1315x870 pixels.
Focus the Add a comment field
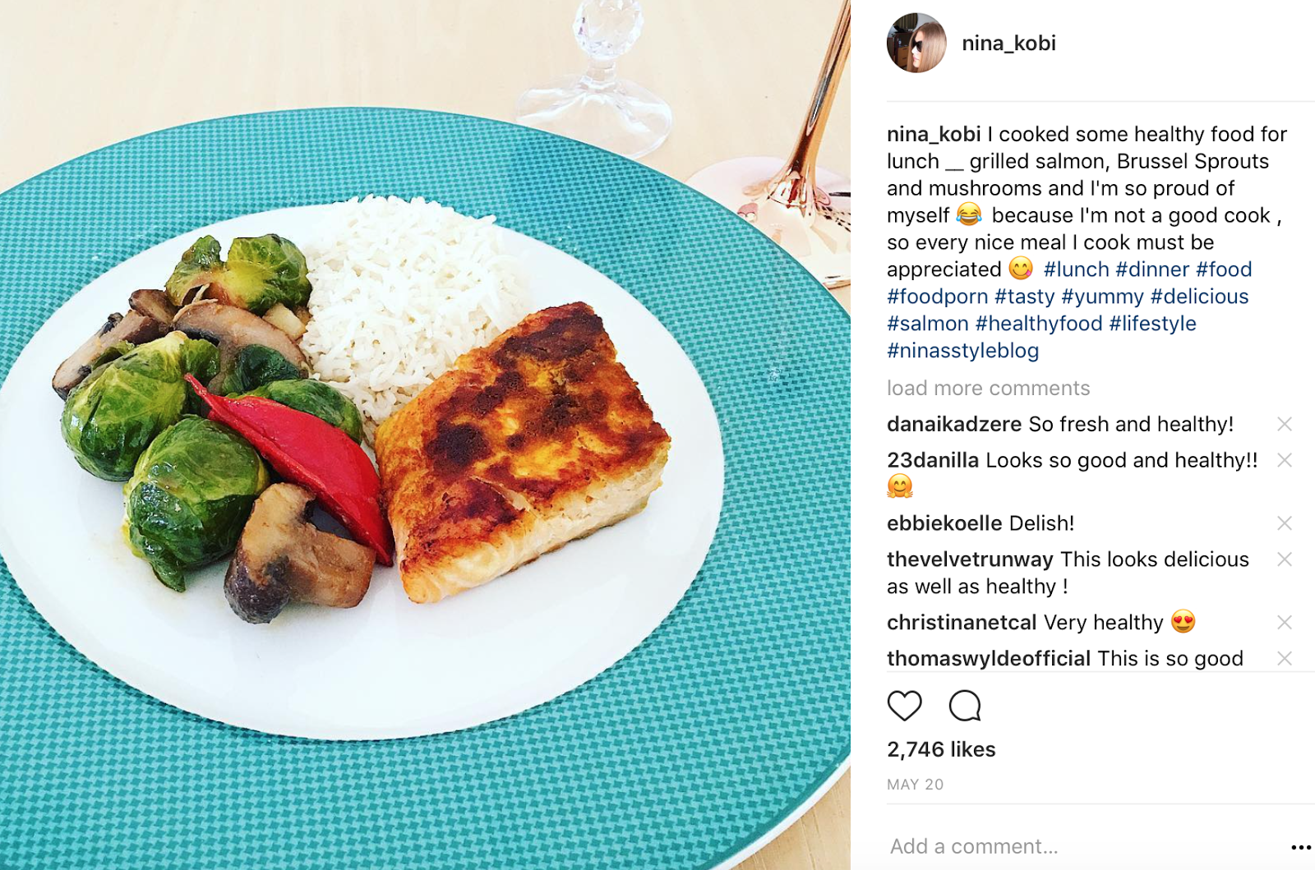(x=1085, y=846)
